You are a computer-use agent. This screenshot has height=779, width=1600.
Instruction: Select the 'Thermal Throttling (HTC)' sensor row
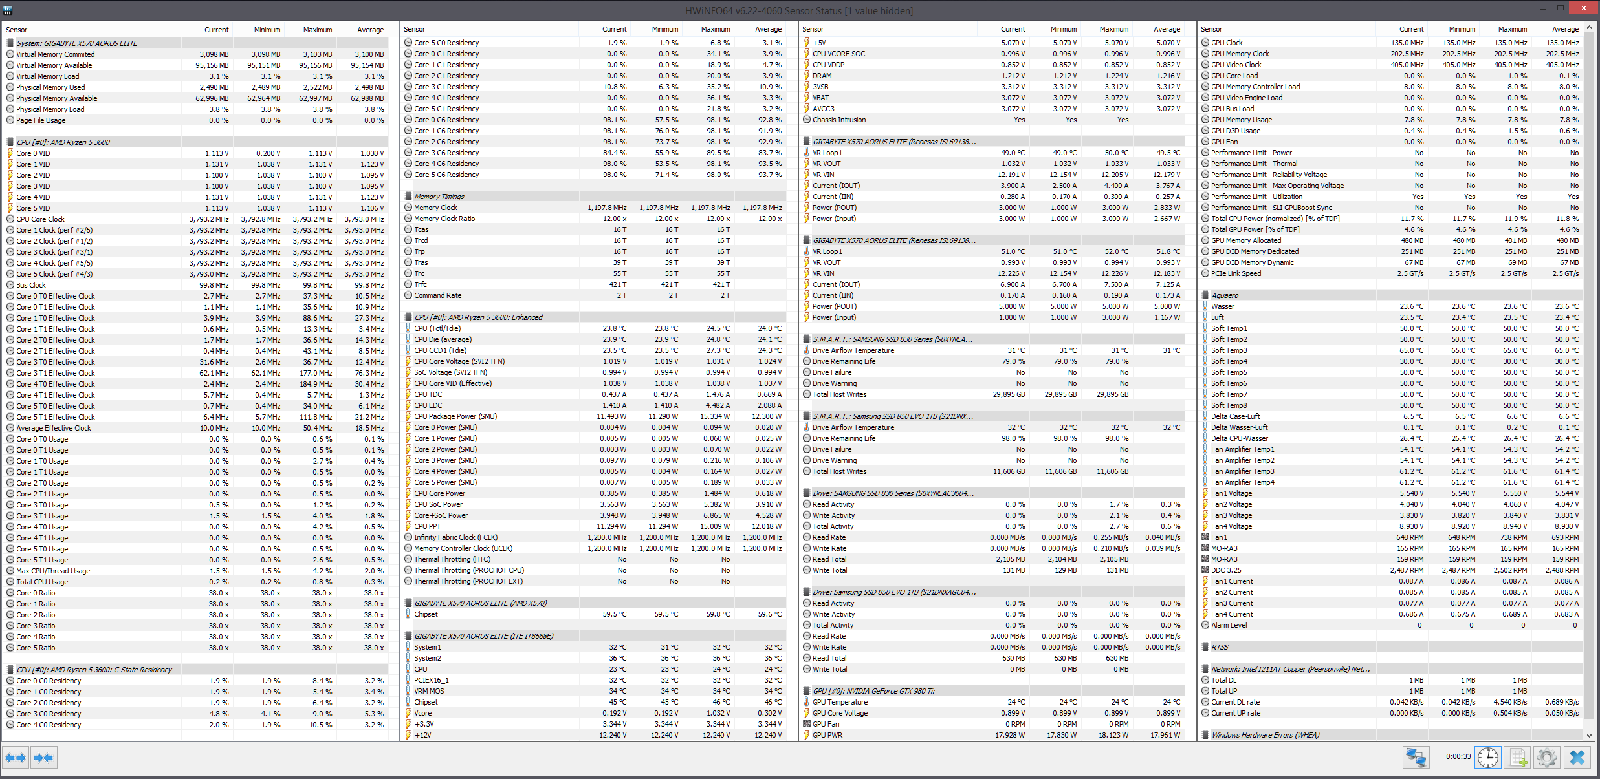coord(452,559)
